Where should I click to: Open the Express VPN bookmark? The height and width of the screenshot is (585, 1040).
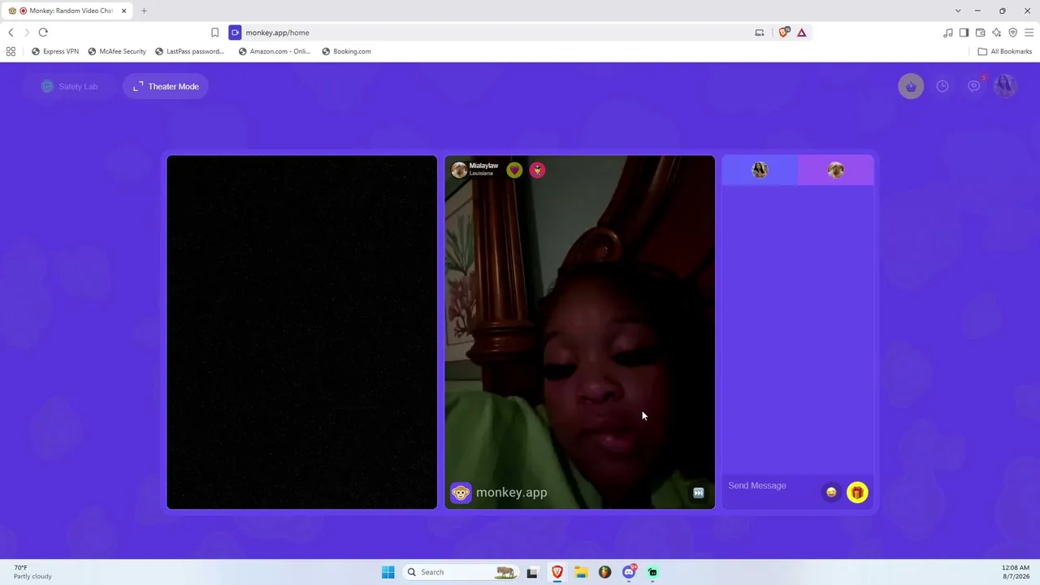click(x=55, y=51)
